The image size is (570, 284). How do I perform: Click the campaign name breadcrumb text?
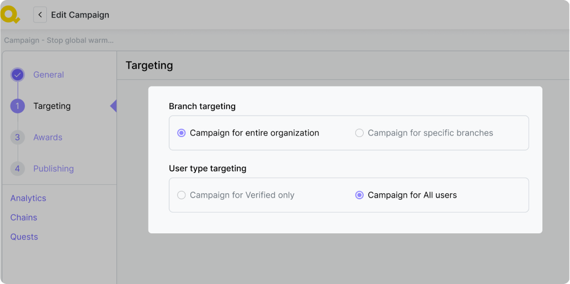pyautogui.click(x=58, y=40)
